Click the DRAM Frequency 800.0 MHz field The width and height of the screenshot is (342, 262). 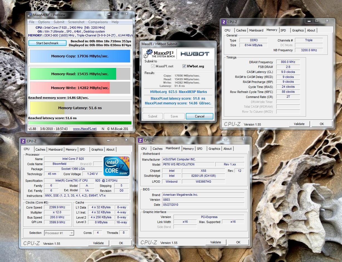click(x=288, y=62)
